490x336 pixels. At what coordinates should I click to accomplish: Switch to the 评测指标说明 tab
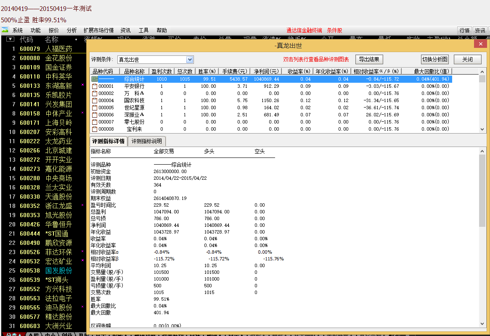pyautogui.click(x=146, y=141)
